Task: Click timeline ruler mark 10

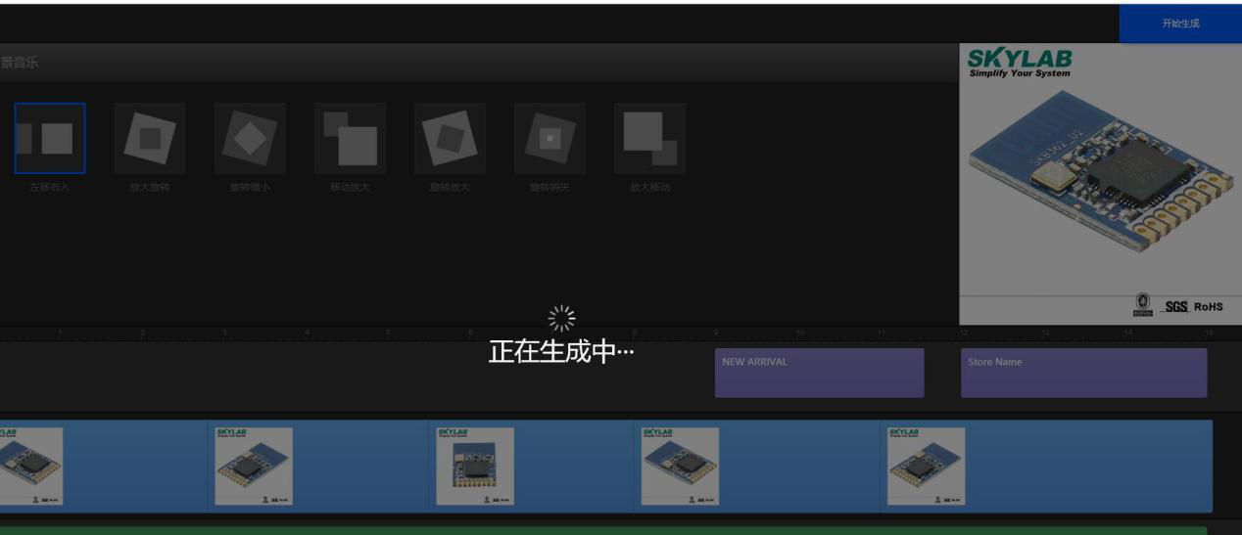Action: (x=798, y=334)
